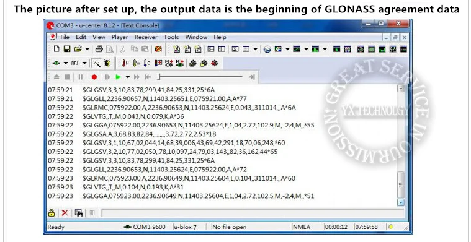471x242 pixels.
Task: Click the u-center logo icon beside File menu
Action: click(53, 37)
